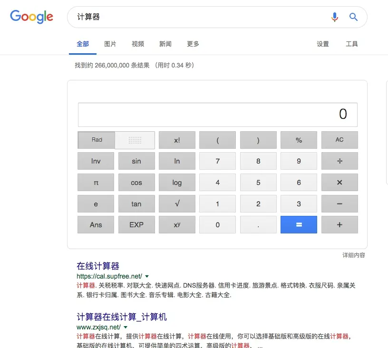
Task: Click the sin function key
Action: tap(136, 161)
